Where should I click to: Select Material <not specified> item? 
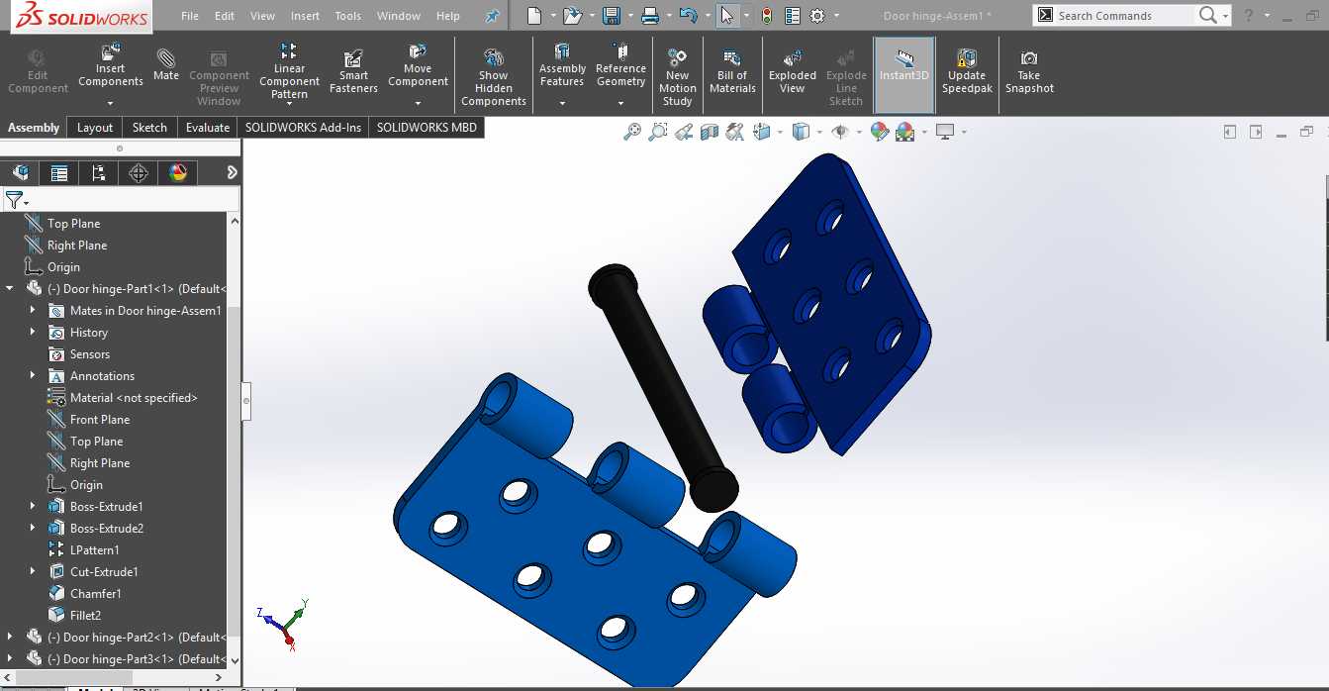coord(122,397)
